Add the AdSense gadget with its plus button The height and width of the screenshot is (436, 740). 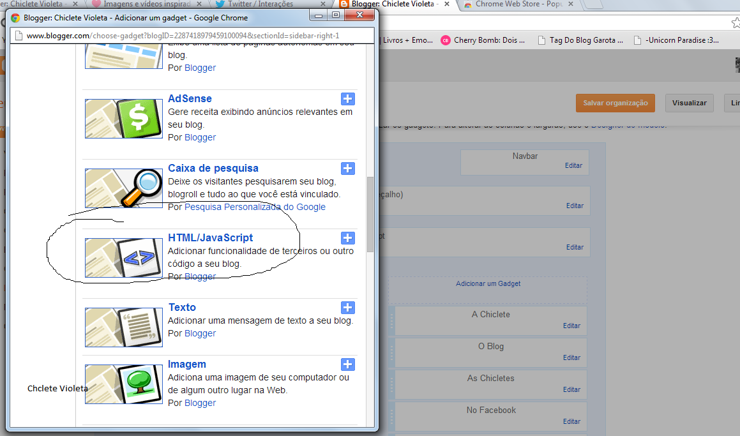coord(348,98)
